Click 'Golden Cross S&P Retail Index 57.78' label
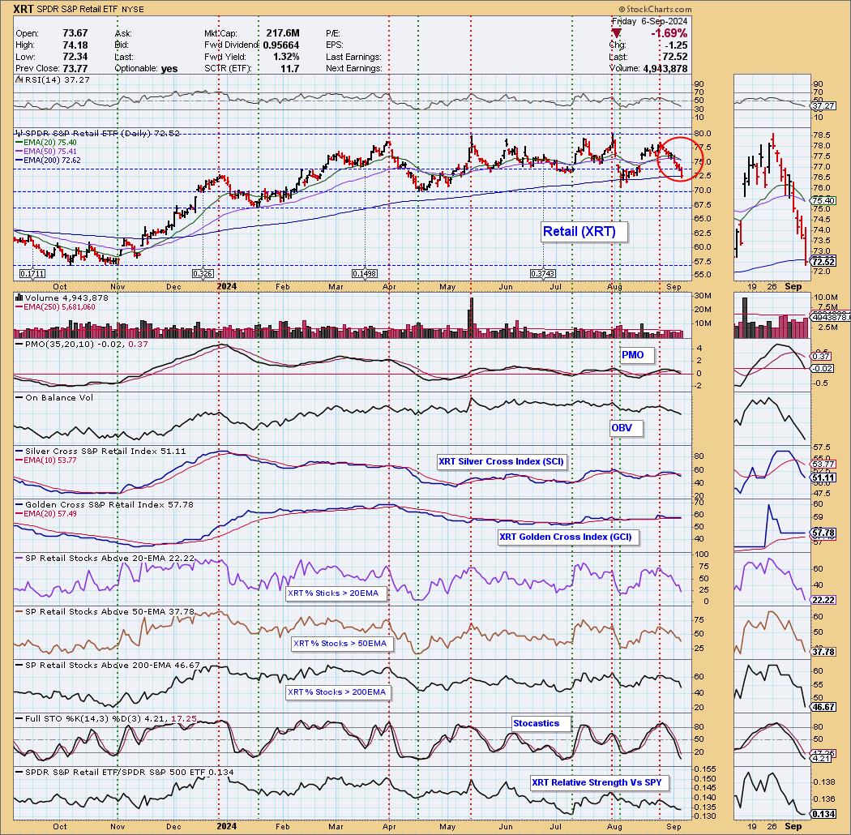The height and width of the screenshot is (835, 851). pos(109,504)
